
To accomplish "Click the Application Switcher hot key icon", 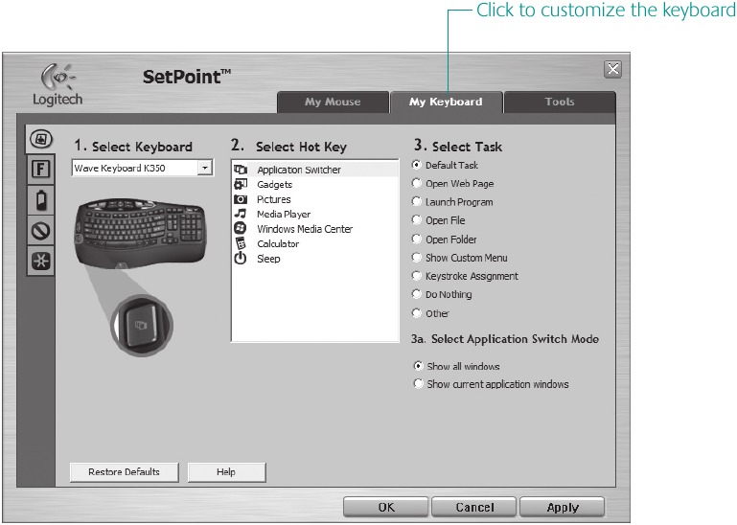I will (241, 170).
